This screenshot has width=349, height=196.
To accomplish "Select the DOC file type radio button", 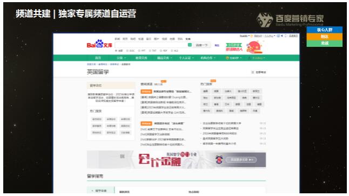I will click(x=127, y=51).
